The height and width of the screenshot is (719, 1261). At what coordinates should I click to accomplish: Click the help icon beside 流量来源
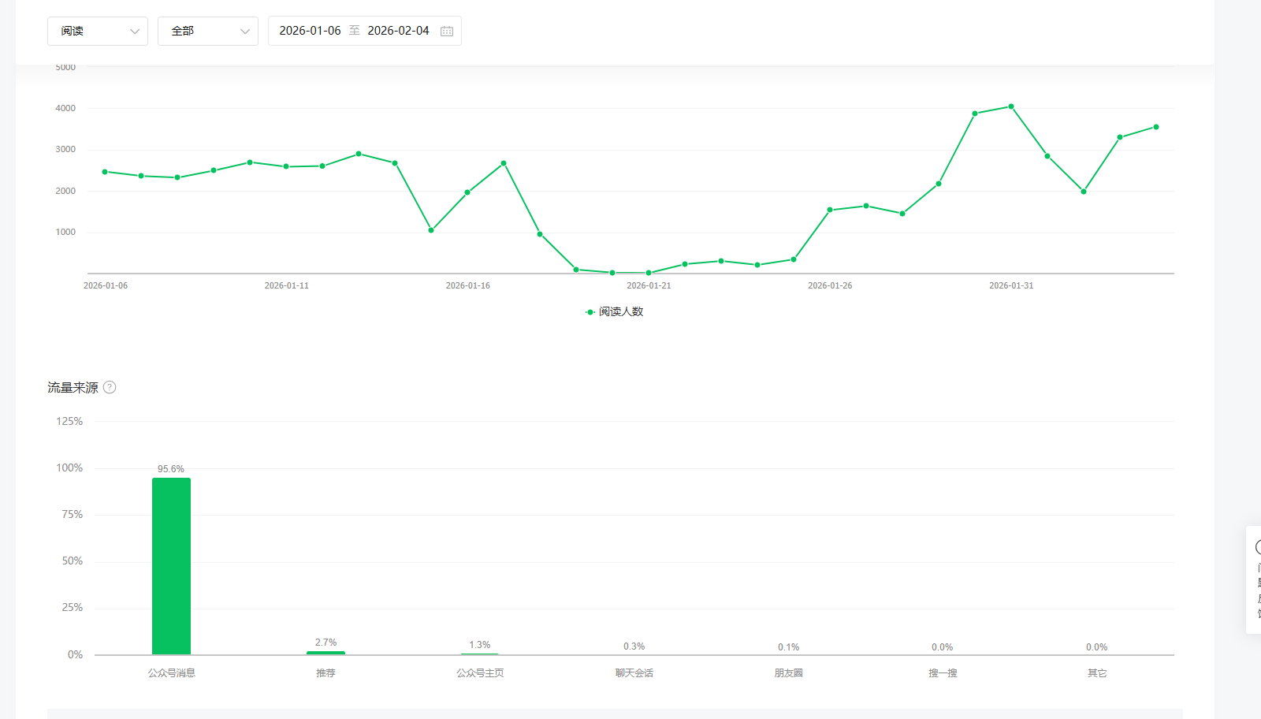pos(110,387)
